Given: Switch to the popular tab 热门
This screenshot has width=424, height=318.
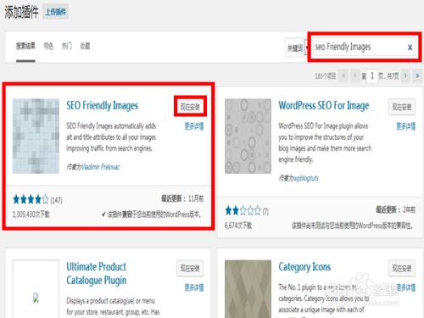Looking at the screenshot, I should [x=67, y=46].
